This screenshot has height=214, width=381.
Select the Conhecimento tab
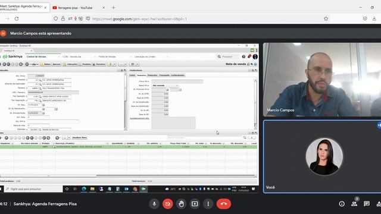point(177,75)
